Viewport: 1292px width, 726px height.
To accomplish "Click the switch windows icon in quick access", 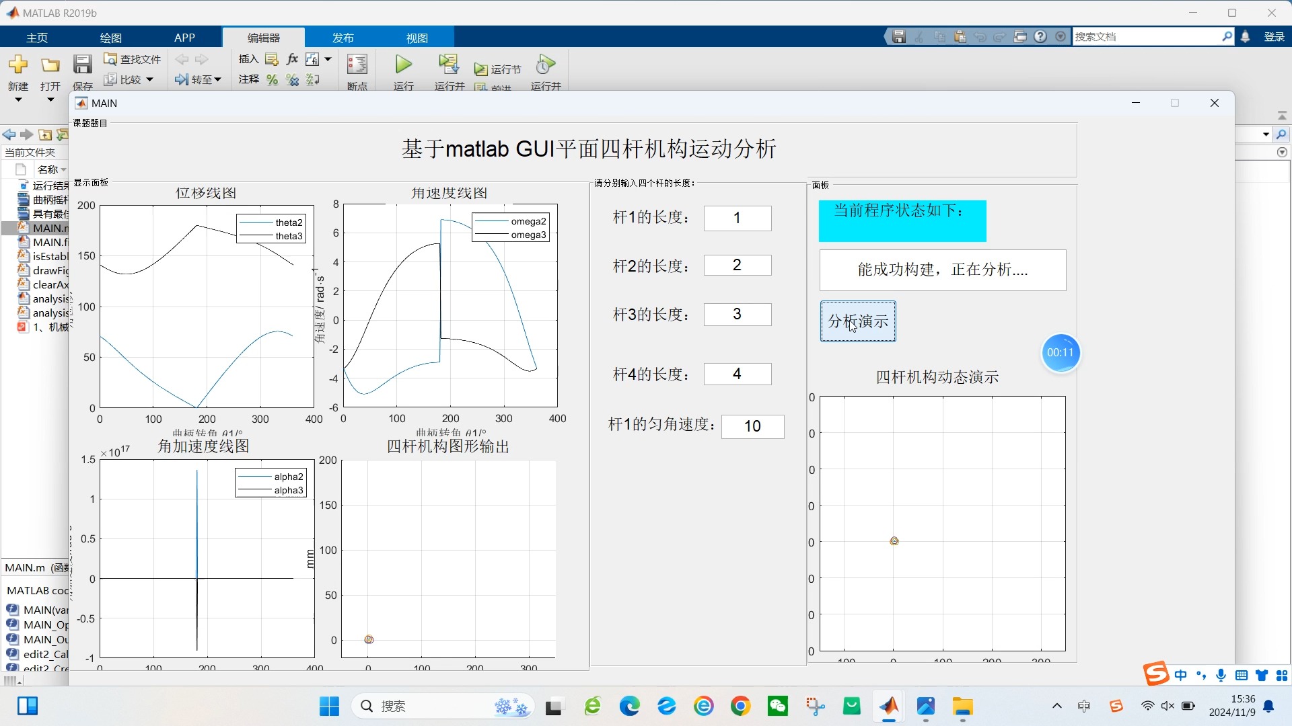I will (1020, 37).
